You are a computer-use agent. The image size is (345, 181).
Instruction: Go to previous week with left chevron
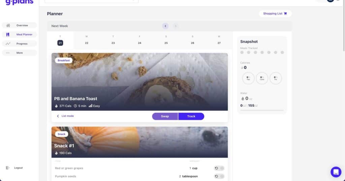165,26
